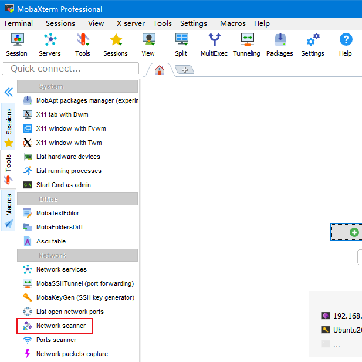The image size is (362, 362).
Task: Open the Ubuntu recent session
Action: pos(341,330)
